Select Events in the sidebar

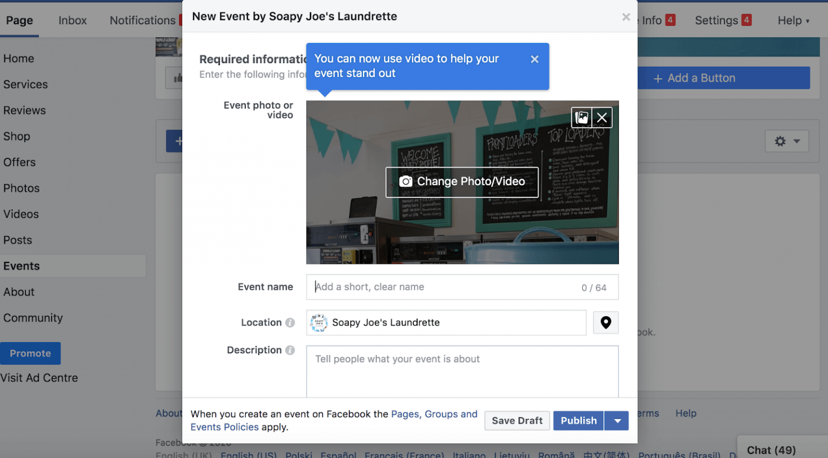pos(22,266)
